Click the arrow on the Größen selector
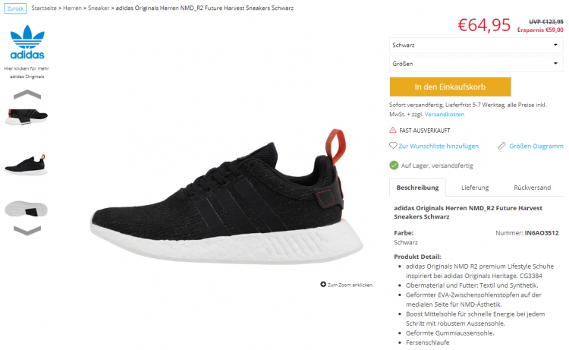The height and width of the screenshot is (350, 569). coord(555,64)
